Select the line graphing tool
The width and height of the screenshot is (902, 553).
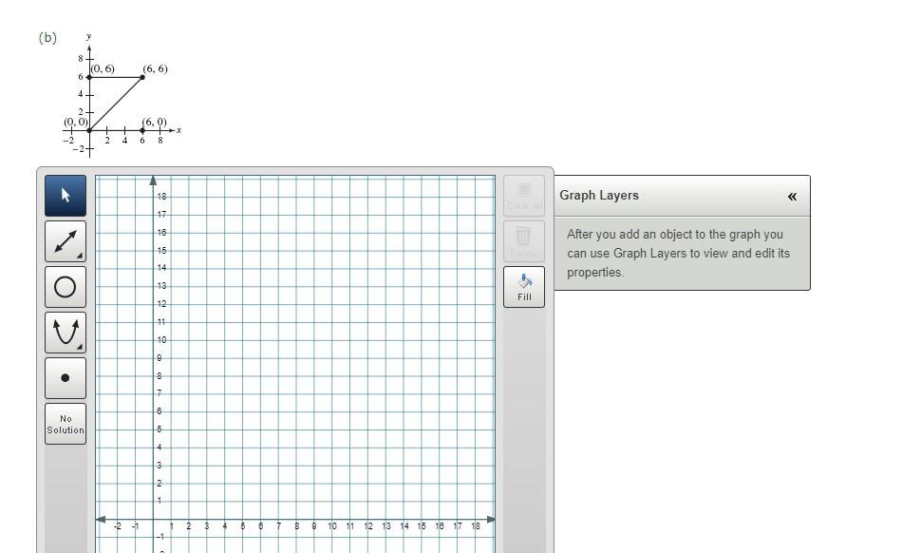(65, 240)
